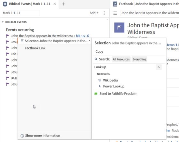Click the green Faithlife Proclaim icon
Image resolution: width=179 pixels, height=142 pixels.
coord(96,94)
